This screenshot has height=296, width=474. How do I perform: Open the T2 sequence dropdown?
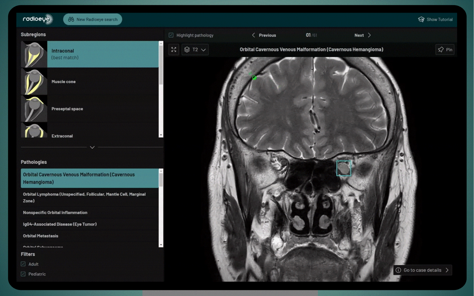(195, 50)
